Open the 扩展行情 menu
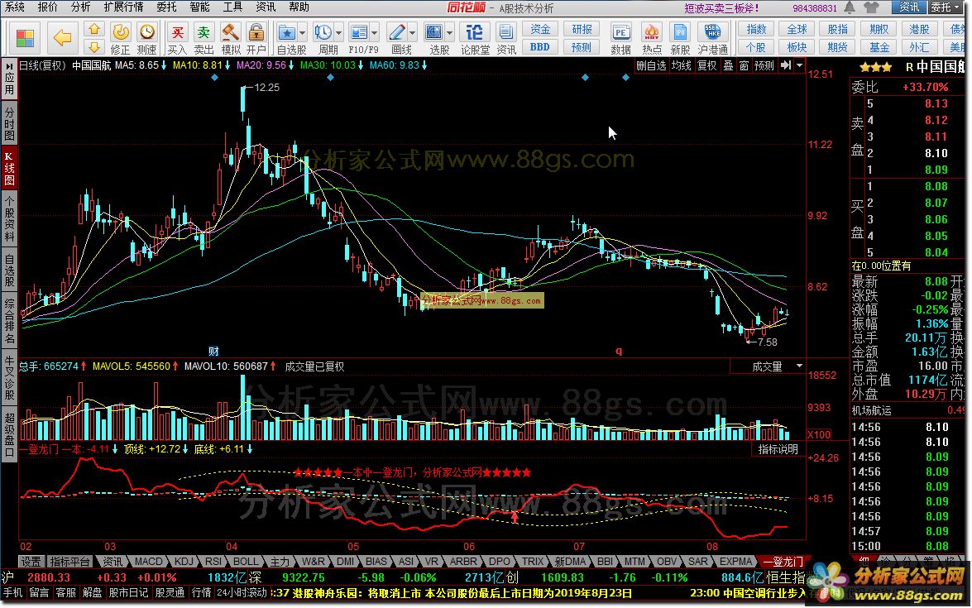This screenshot has height=608, width=972. 123,7
